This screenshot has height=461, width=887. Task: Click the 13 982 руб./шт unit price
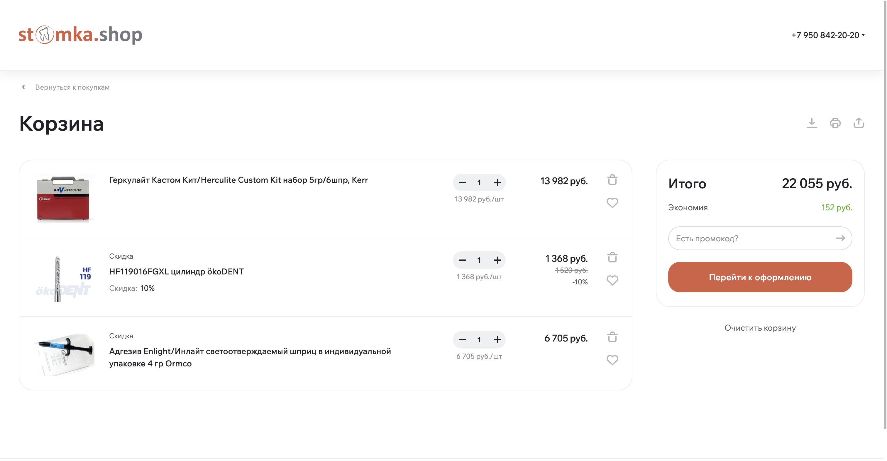click(x=479, y=199)
